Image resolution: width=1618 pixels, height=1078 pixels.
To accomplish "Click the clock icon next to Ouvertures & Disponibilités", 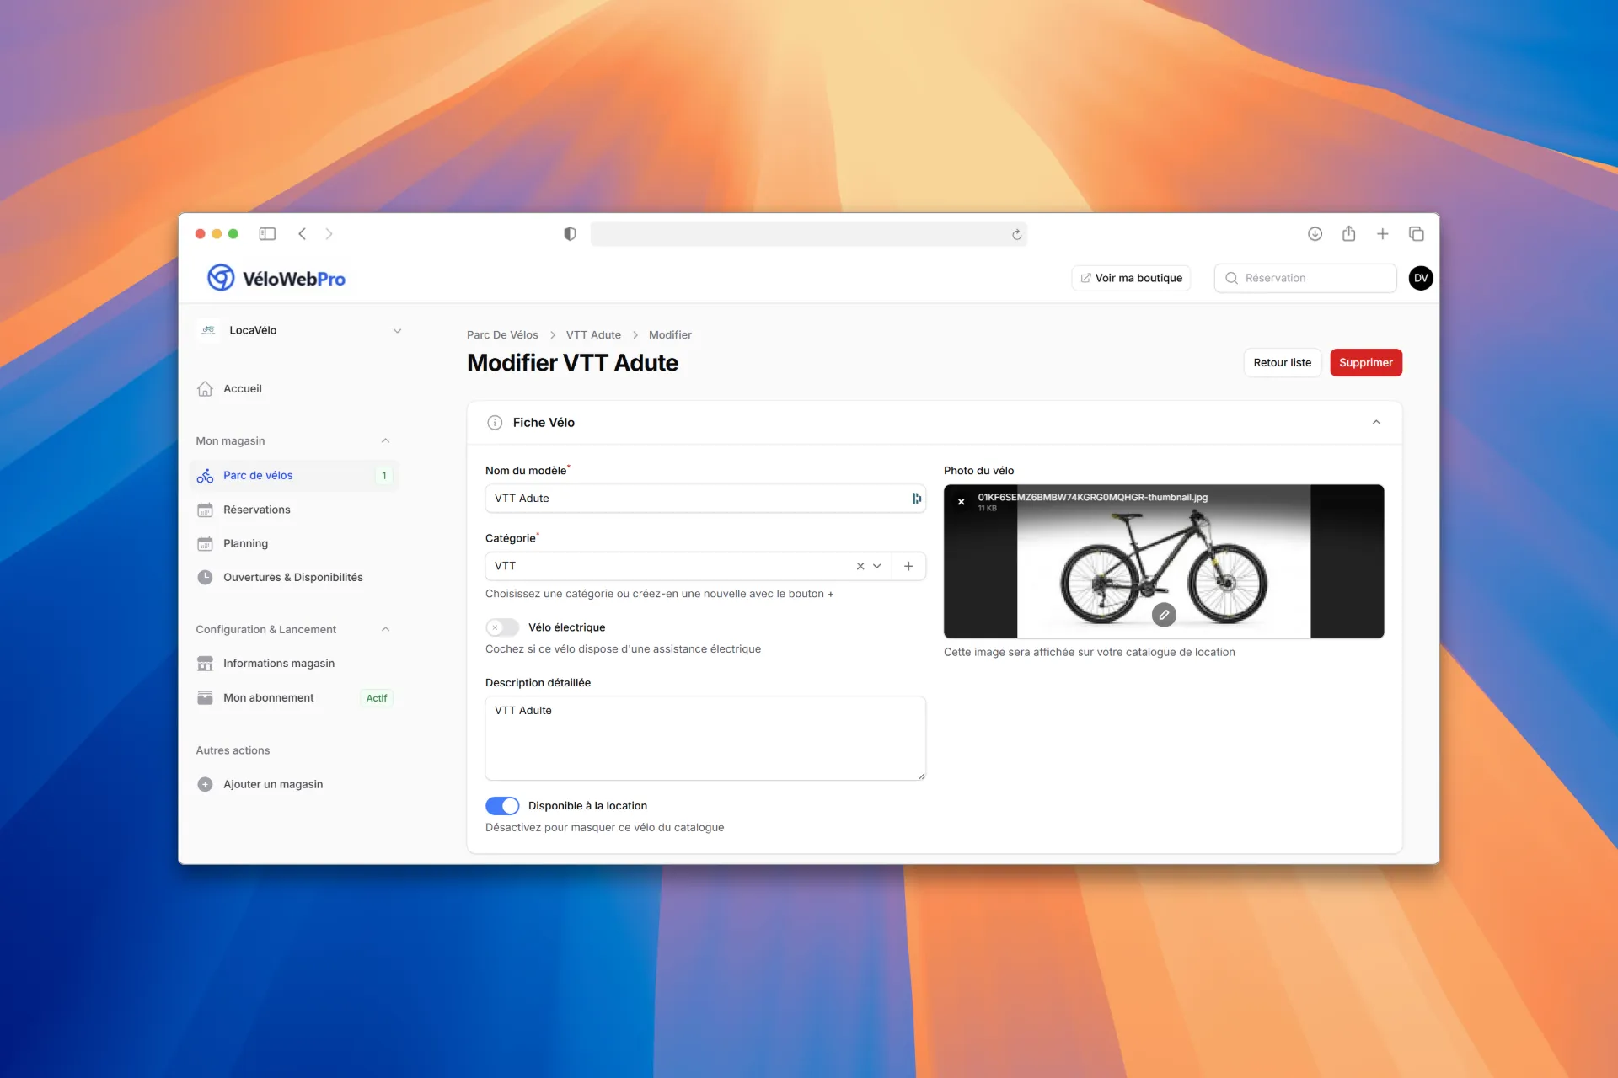I will pyautogui.click(x=205, y=577).
